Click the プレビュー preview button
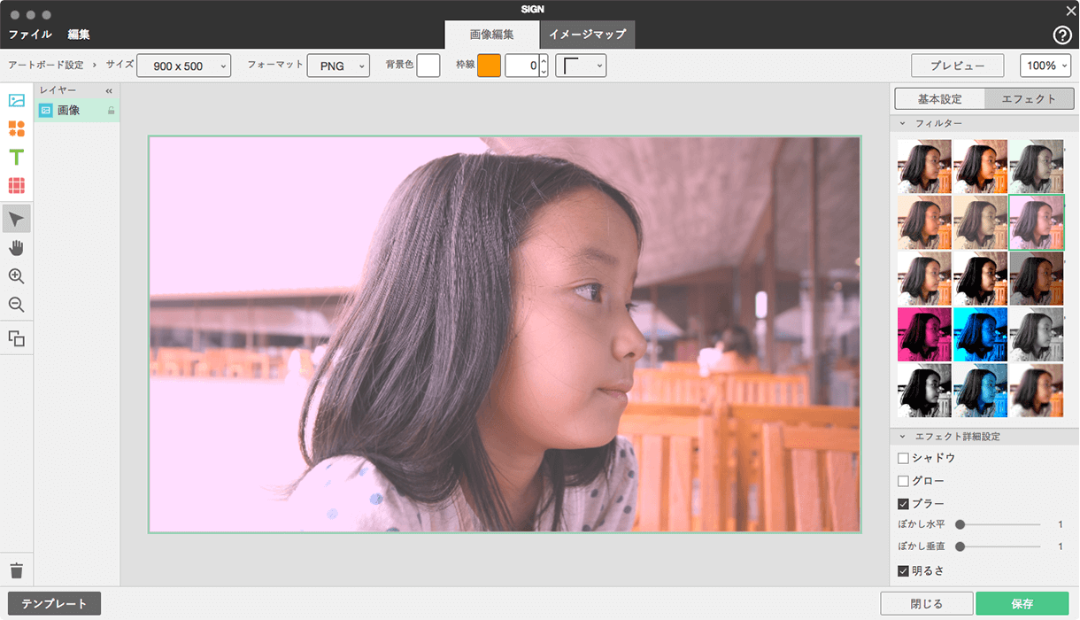The height and width of the screenshot is (620, 1080). tap(957, 66)
